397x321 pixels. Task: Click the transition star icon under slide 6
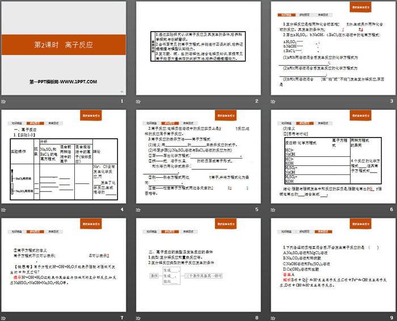click(273, 210)
